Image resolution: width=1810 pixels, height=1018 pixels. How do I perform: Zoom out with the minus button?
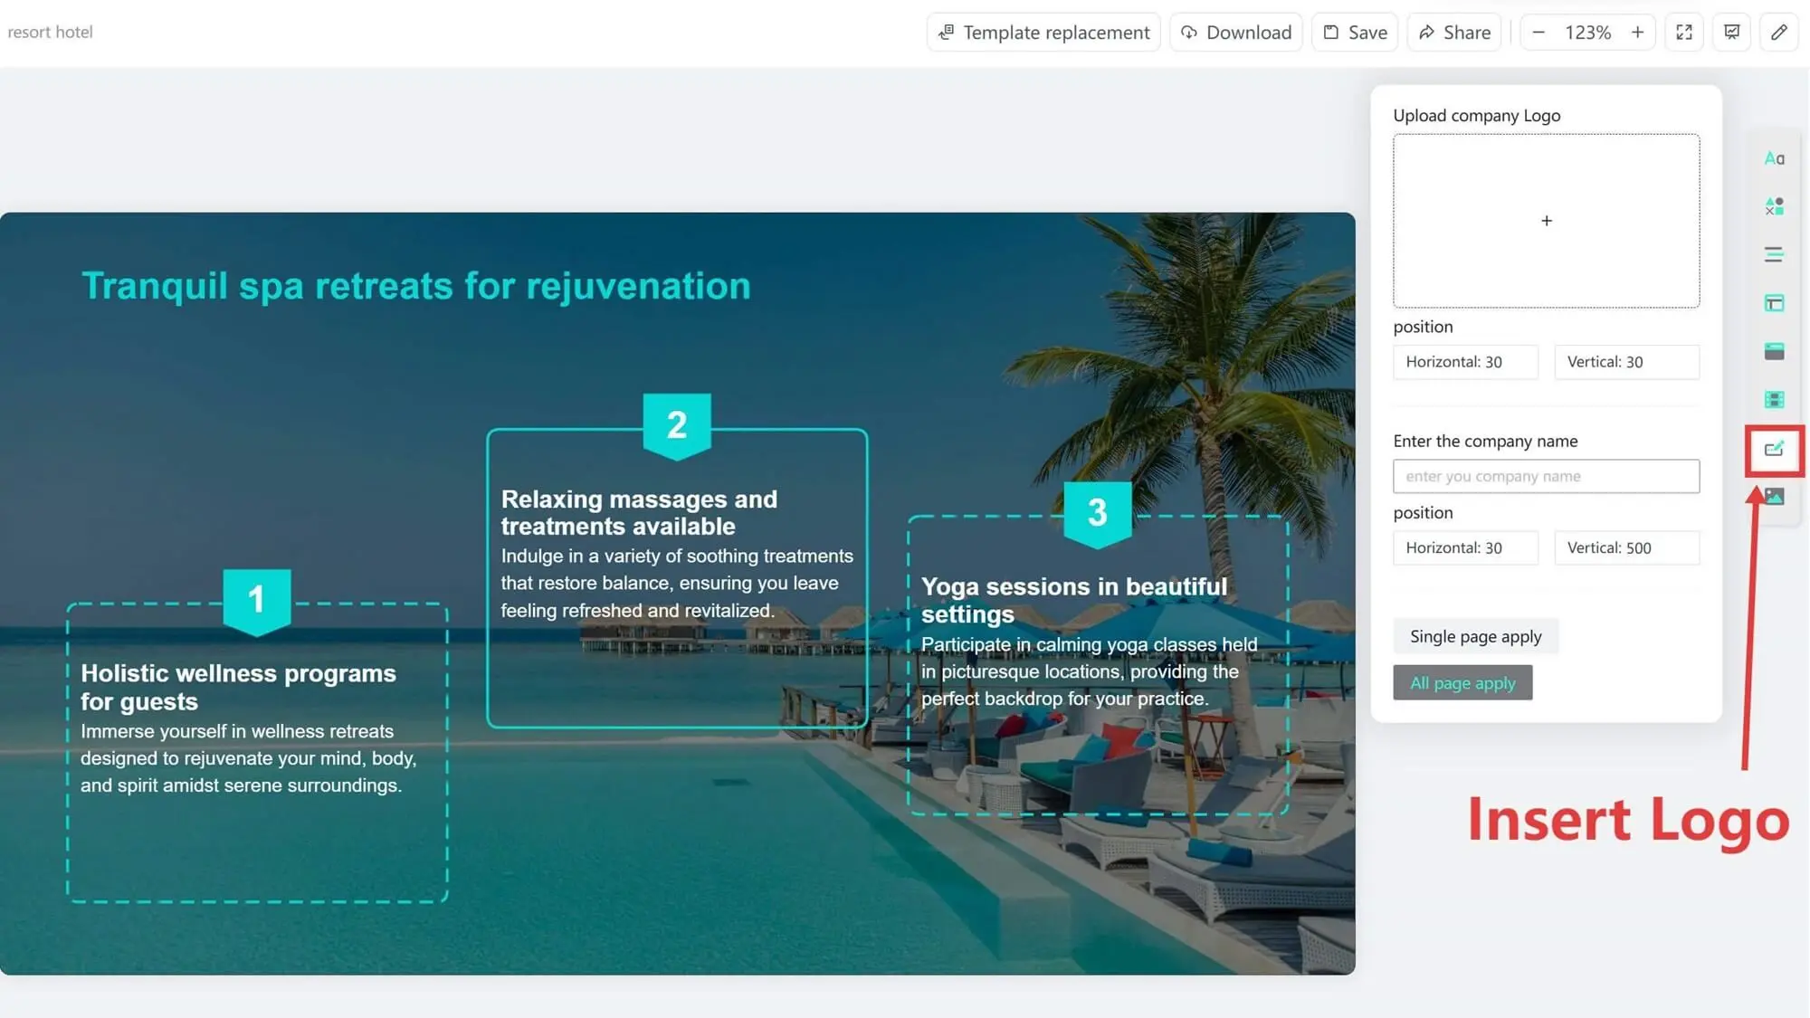tap(1538, 33)
